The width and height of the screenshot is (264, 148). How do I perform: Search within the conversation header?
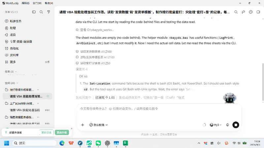[x=236, y=12]
